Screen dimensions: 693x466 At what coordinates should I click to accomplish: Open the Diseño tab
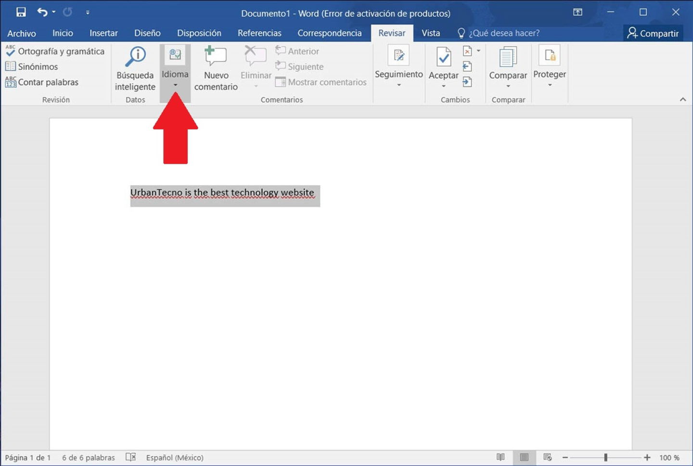(x=147, y=33)
